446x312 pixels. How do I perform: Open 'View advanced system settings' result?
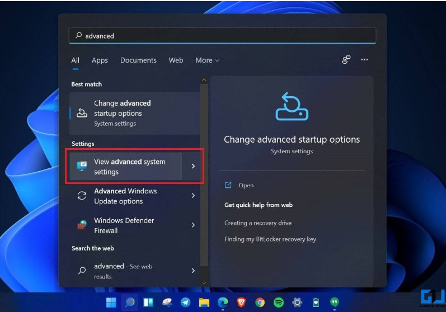pos(125,167)
